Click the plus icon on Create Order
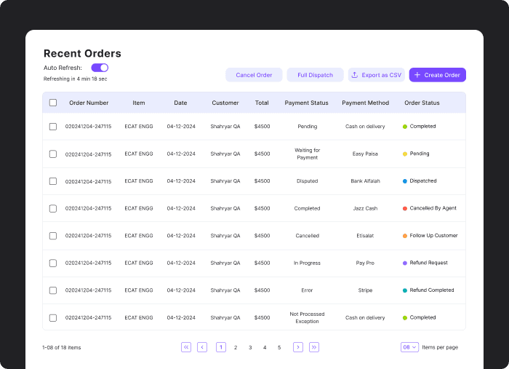The height and width of the screenshot is (369, 509). (x=417, y=75)
